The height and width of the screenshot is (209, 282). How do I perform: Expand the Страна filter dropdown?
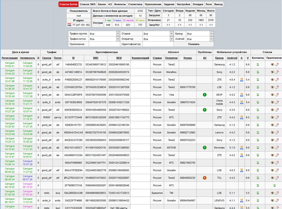pos(158,34)
